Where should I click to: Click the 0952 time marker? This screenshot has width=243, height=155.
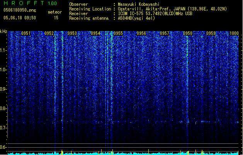tap(49, 33)
